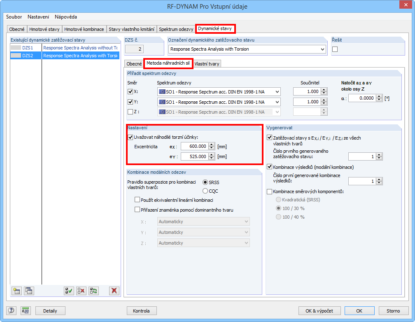Click the DZS č. number field

pos(135,49)
